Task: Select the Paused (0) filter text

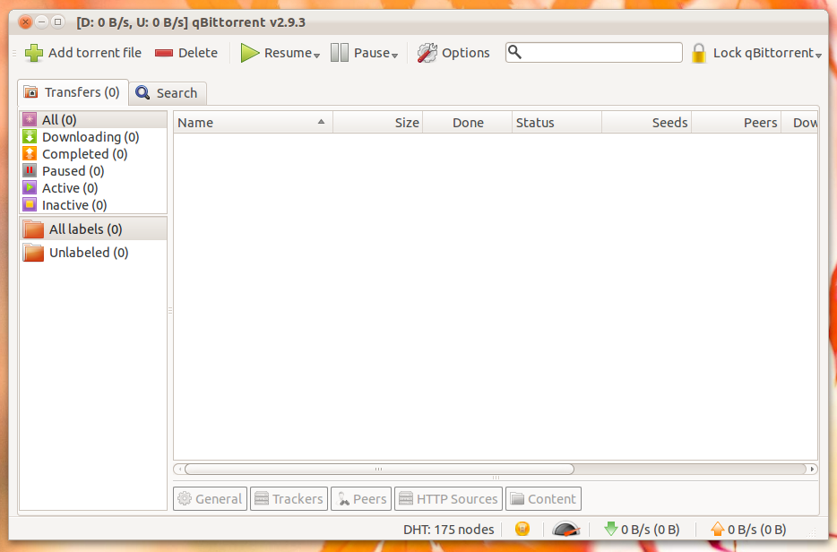Action: click(73, 171)
